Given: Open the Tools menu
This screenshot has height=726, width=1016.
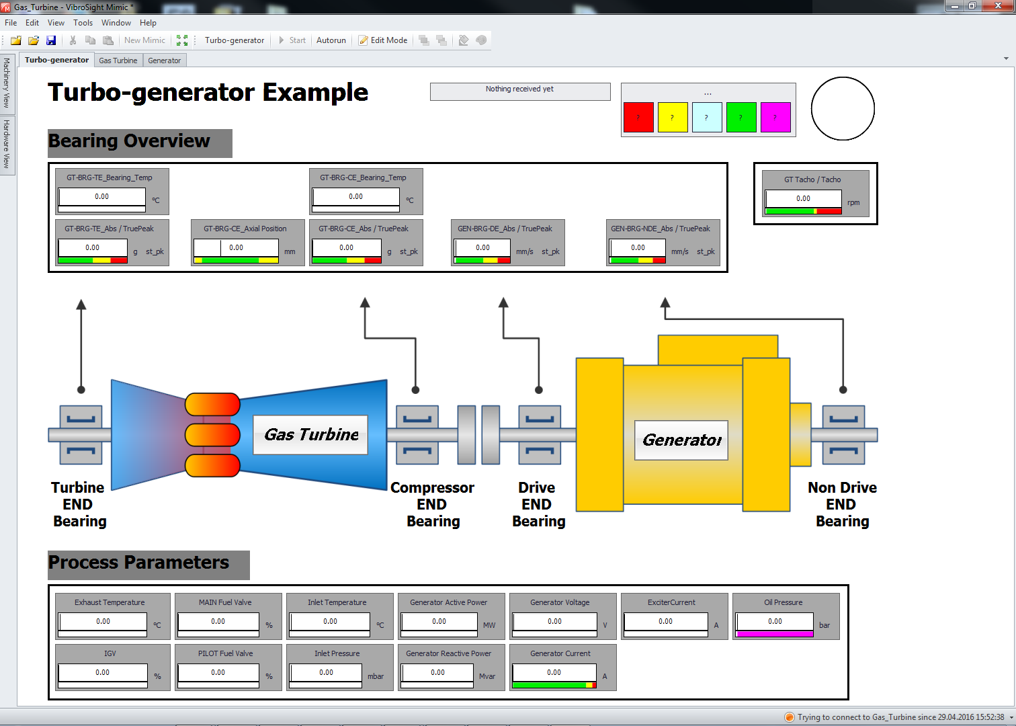Looking at the screenshot, I should pos(83,23).
